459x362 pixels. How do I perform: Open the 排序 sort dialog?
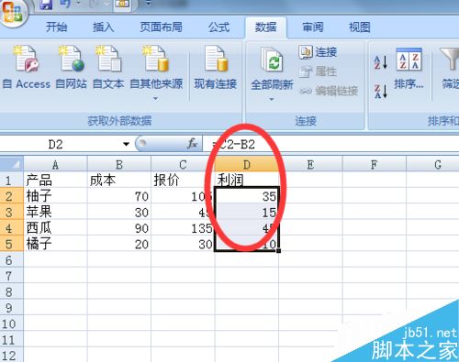(x=409, y=69)
